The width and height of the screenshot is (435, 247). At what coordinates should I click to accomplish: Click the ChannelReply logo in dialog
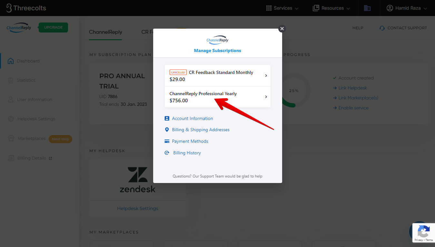click(217, 40)
